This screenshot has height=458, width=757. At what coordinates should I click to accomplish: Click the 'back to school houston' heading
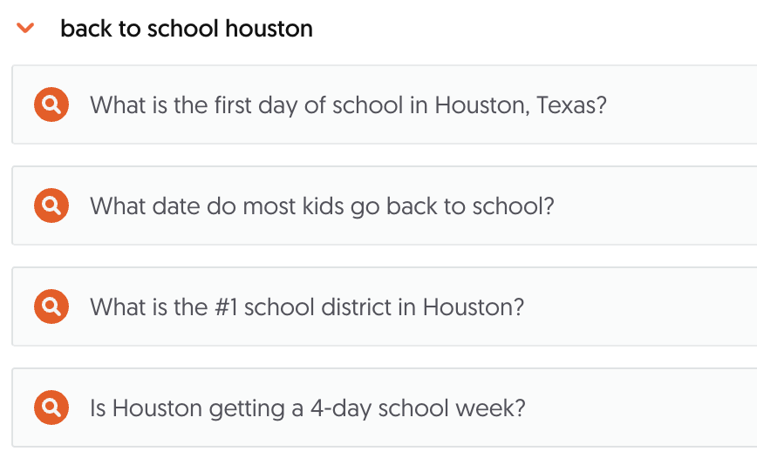[x=187, y=29]
